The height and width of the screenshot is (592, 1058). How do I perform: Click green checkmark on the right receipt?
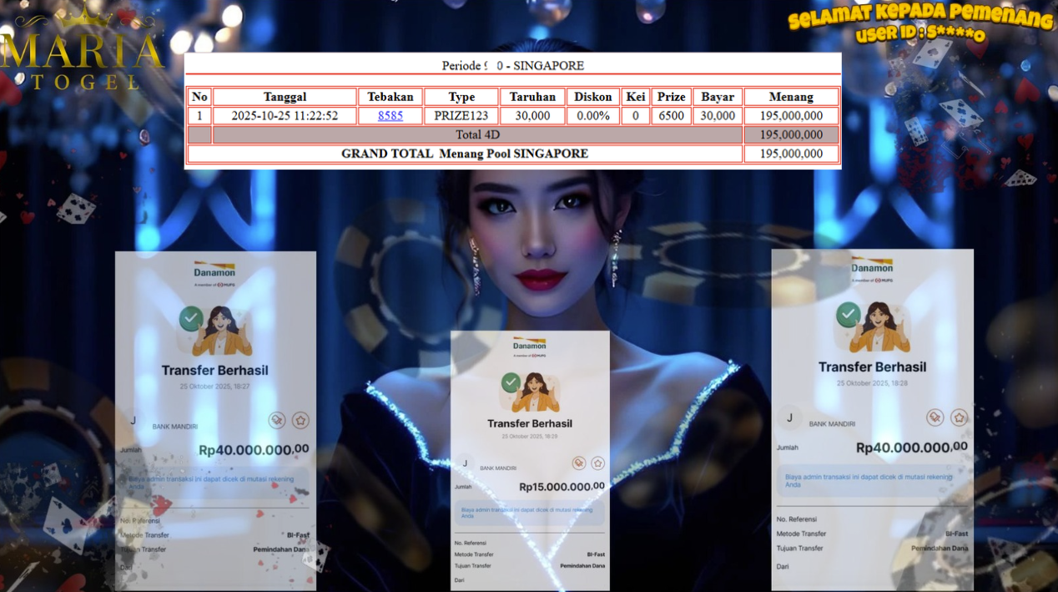849,314
